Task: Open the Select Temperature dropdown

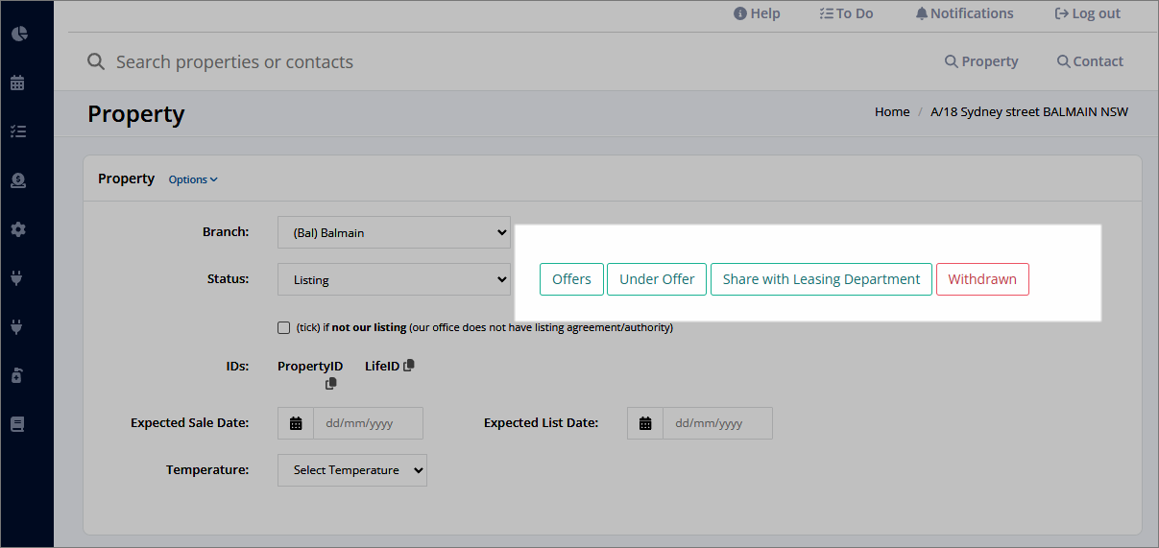Action: (x=352, y=470)
